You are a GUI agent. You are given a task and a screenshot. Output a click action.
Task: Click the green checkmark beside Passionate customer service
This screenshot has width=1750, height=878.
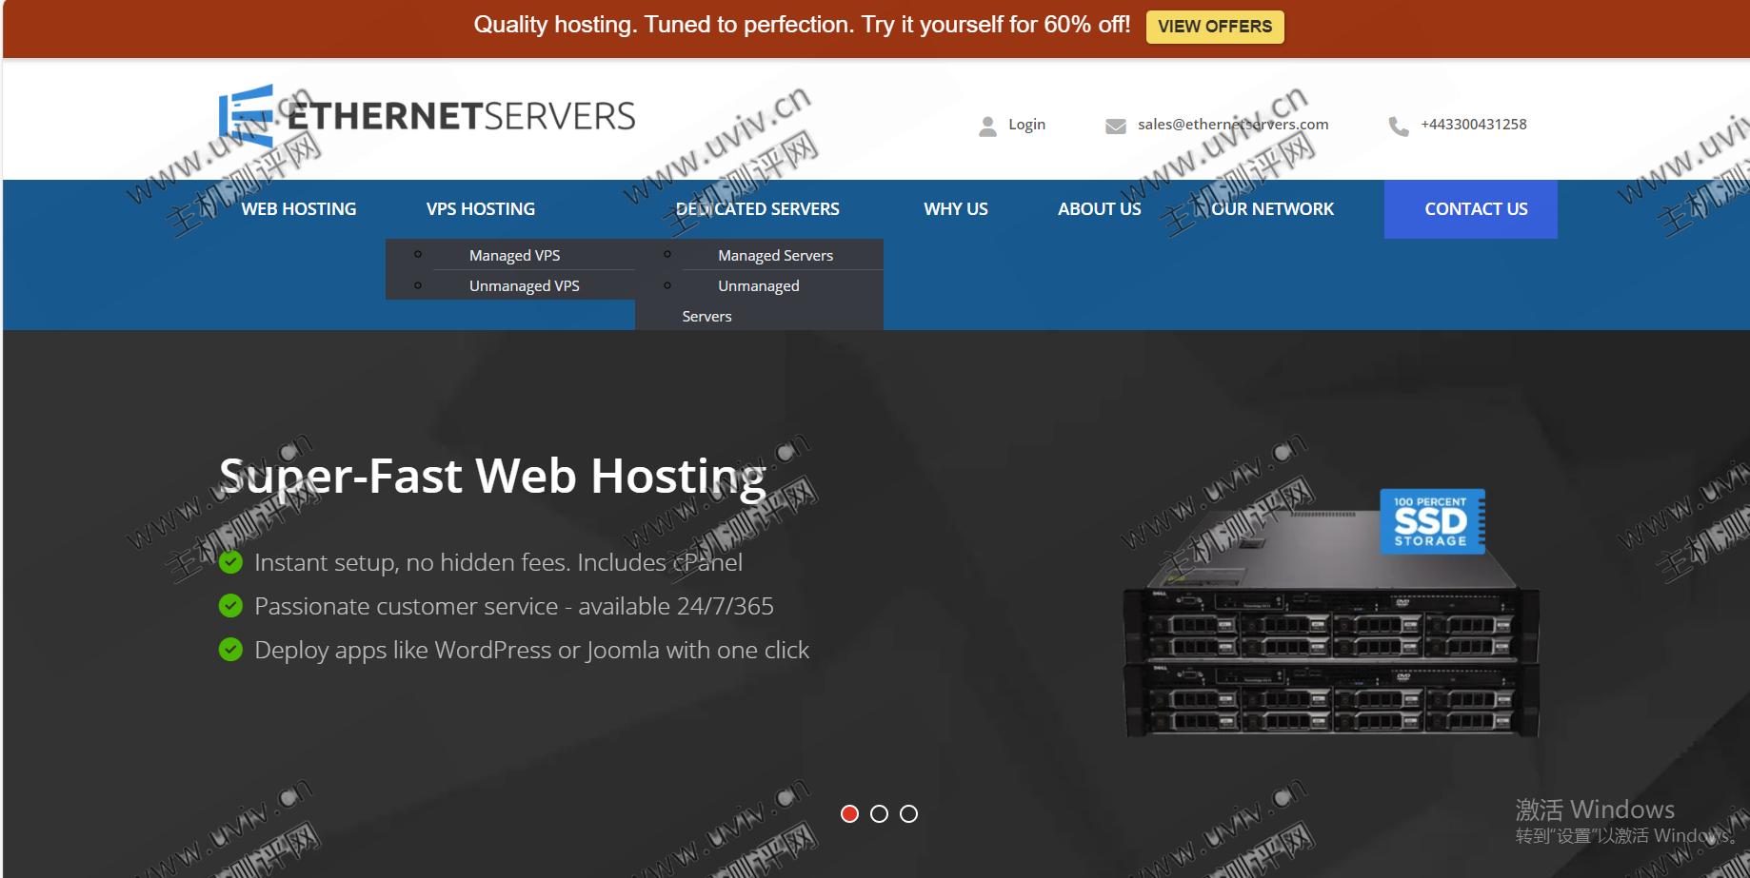[230, 606]
